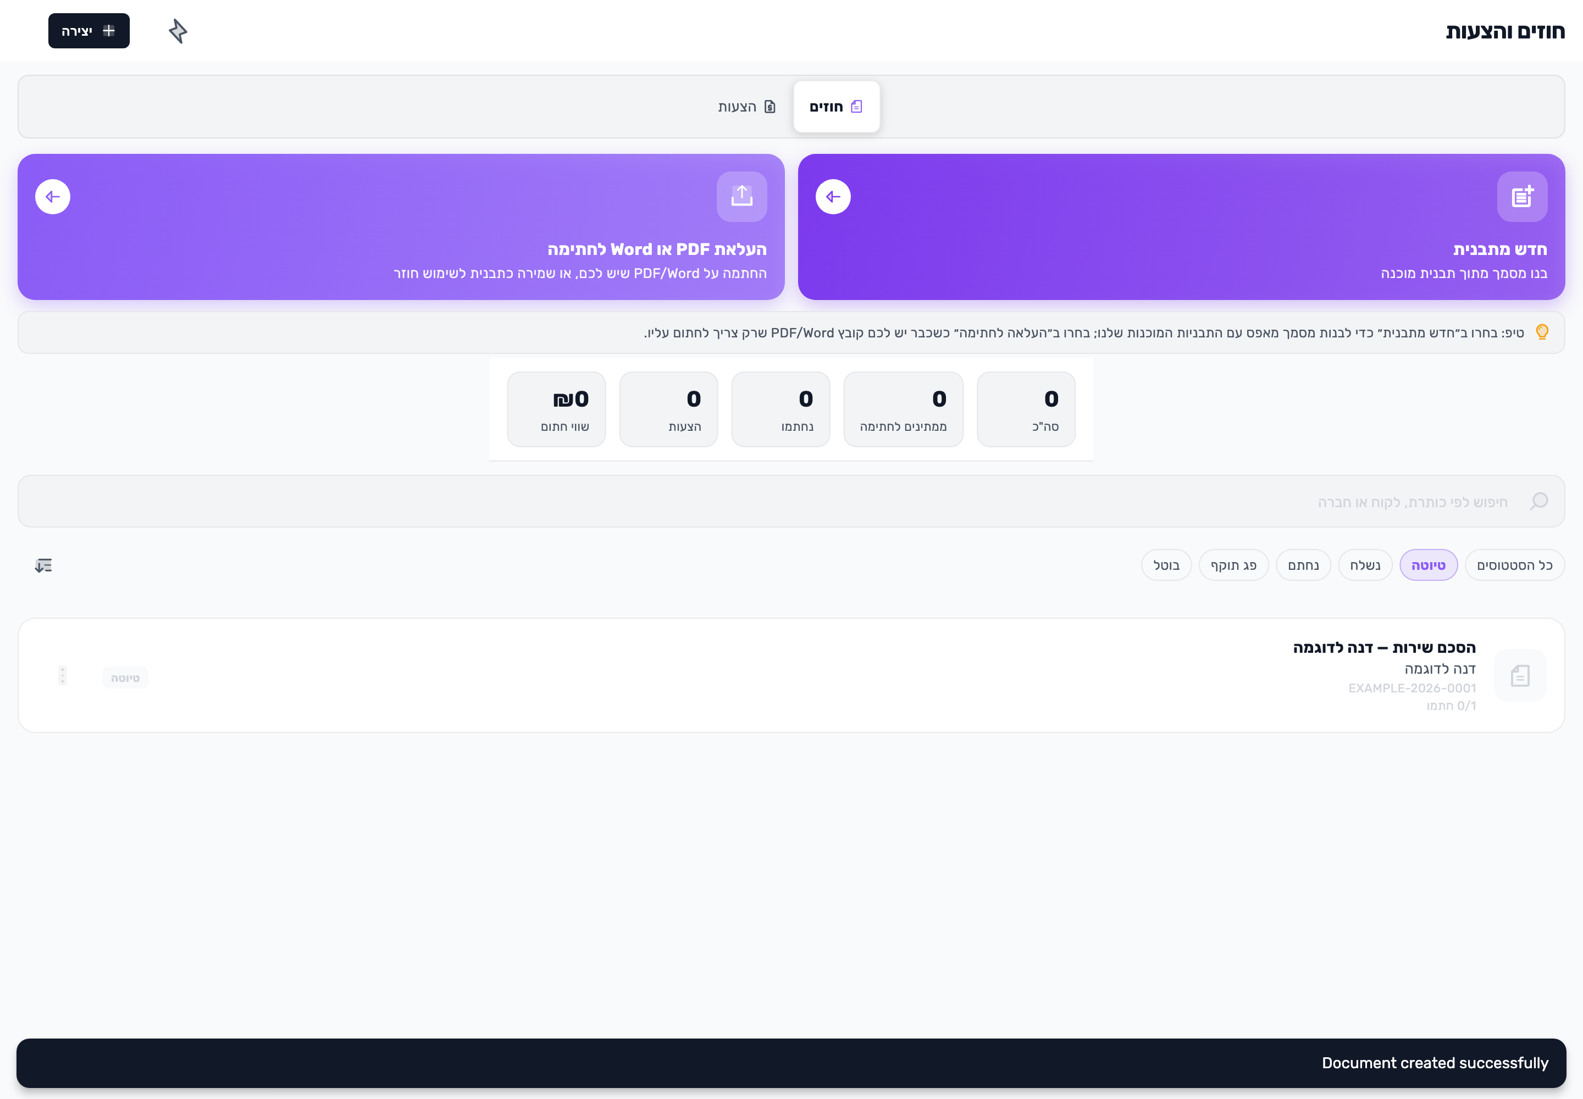Select the נחתם filter chip
The image size is (1583, 1099).
1303,565
